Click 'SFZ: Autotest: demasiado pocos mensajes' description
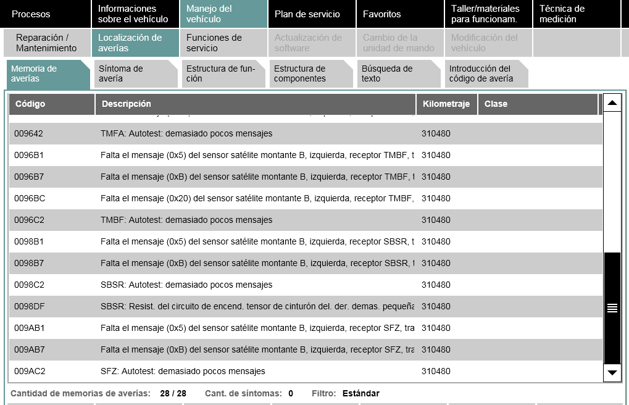Screen dimensions: 629x405 coord(183,371)
